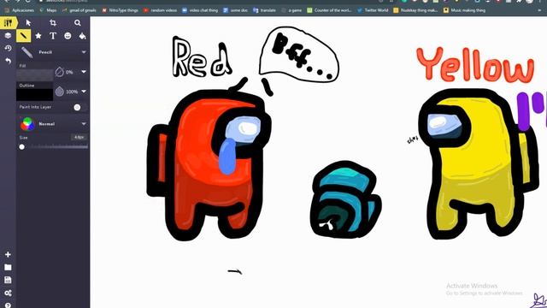Click the Fill opacity droplet icon
Image resolution: width=547 pixels, height=308 pixels.
(60, 72)
